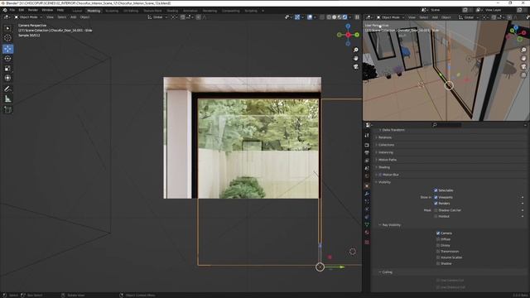Toggle snapping magnet in main viewport header

pyautogui.click(x=182, y=17)
